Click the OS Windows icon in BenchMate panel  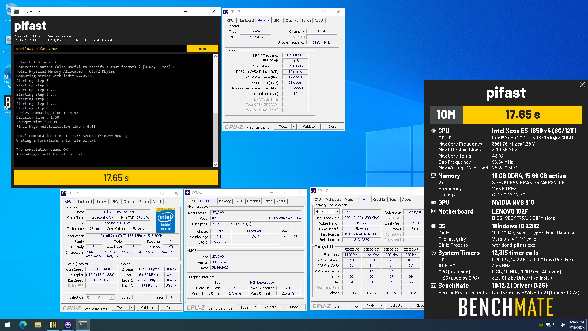point(433,226)
